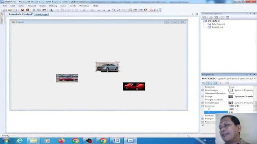Click Solution Explorer Show All Files icon

pos(211,18)
